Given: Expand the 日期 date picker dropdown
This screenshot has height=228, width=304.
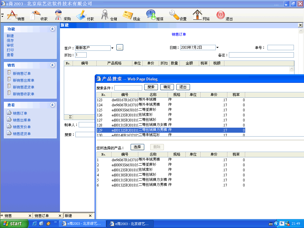Looking at the screenshot, I should [217, 47].
